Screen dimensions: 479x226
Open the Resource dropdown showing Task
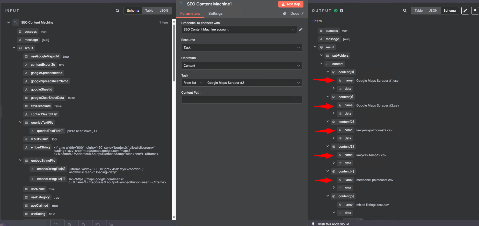coord(241,48)
